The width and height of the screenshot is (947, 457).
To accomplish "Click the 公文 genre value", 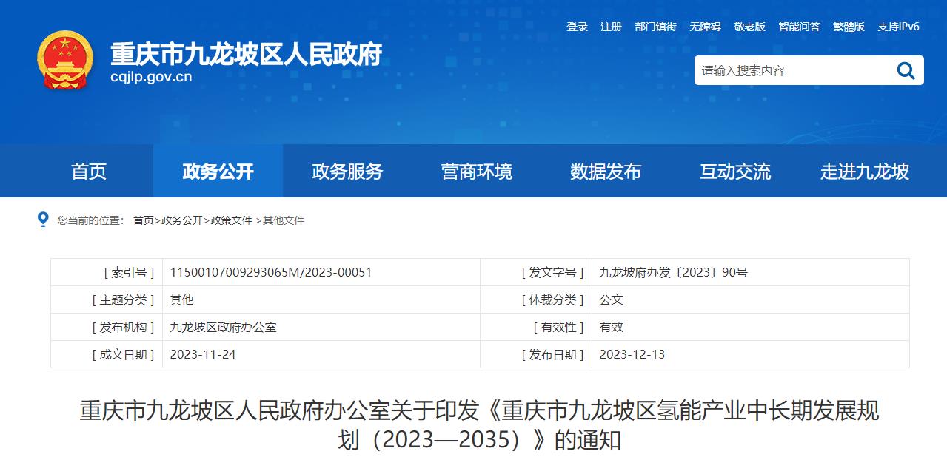I will point(611,299).
